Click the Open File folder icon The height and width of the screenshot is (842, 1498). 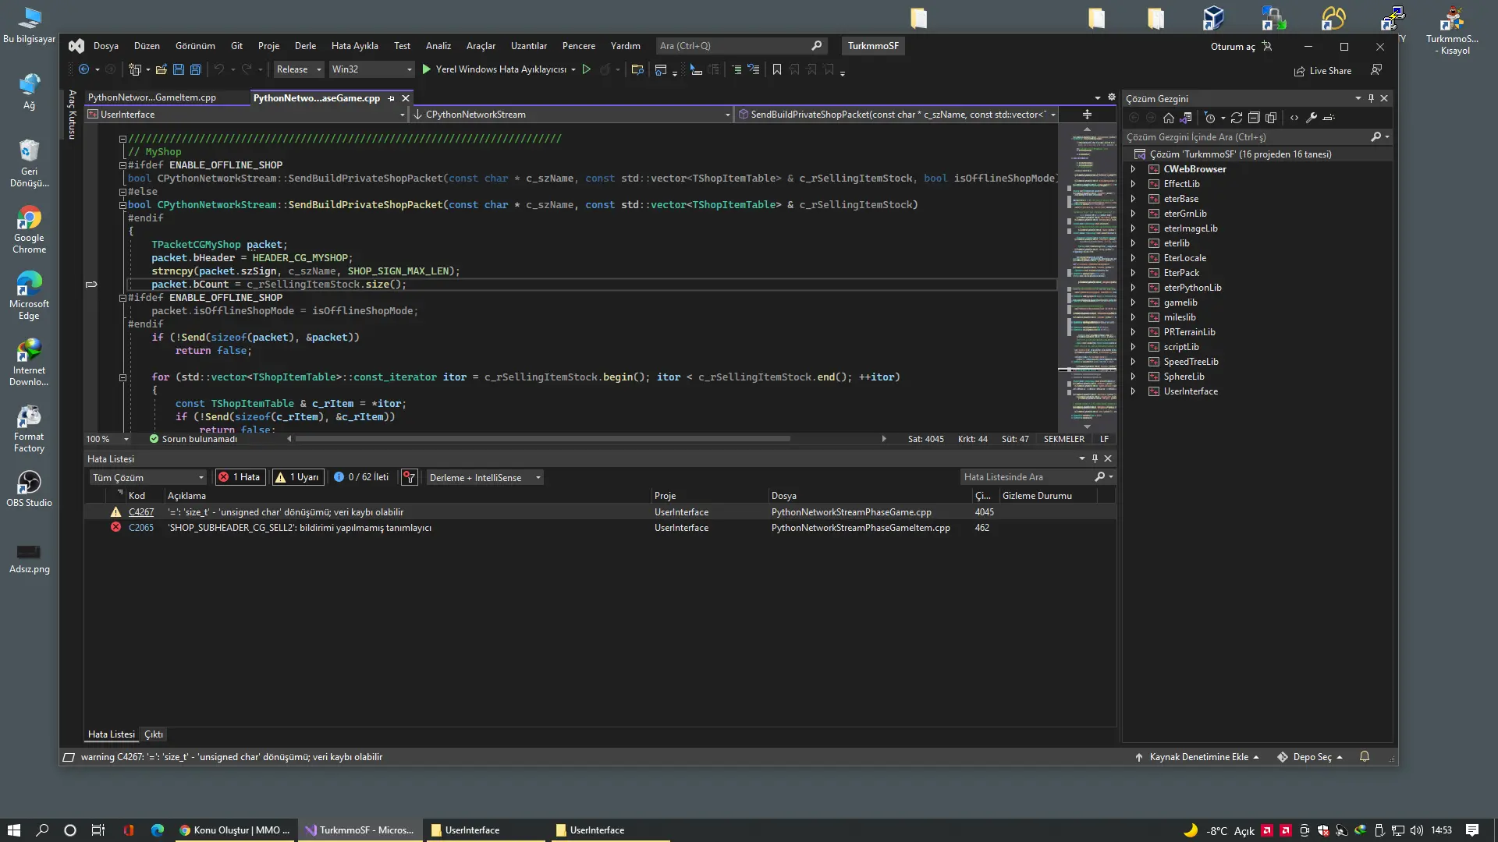[x=162, y=70]
